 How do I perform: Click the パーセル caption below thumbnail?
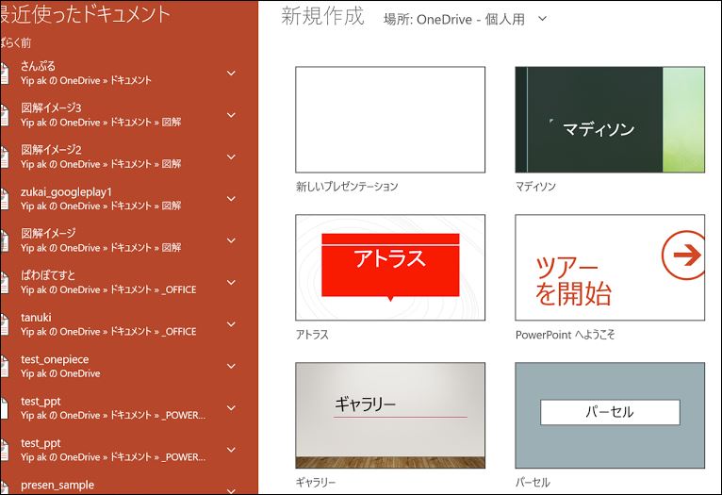[533, 483]
